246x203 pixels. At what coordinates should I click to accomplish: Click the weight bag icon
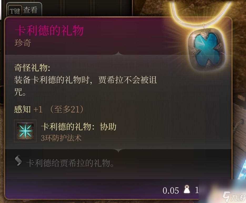click(187, 189)
